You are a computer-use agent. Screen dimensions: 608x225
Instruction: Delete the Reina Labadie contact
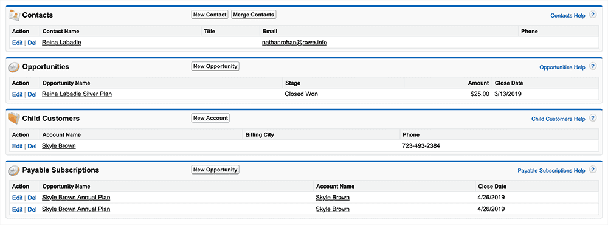[x=32, y=43]
